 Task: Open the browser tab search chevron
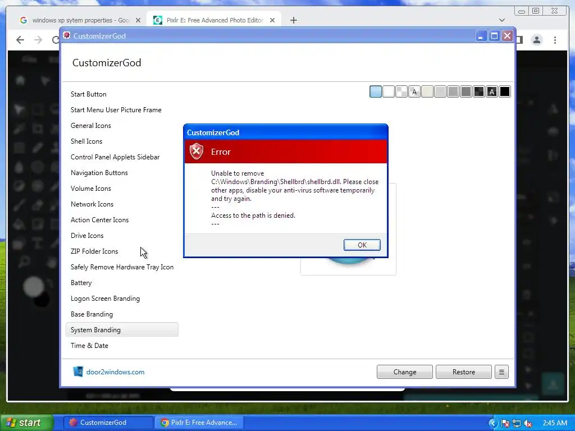[502, 20]
